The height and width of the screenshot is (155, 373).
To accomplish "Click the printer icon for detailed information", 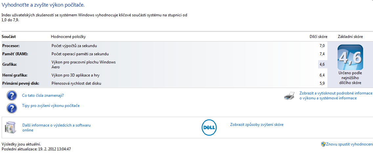I will (x=290, y=96).
